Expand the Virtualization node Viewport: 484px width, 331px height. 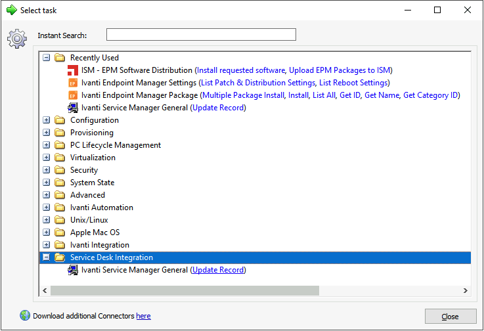(47, 158)
